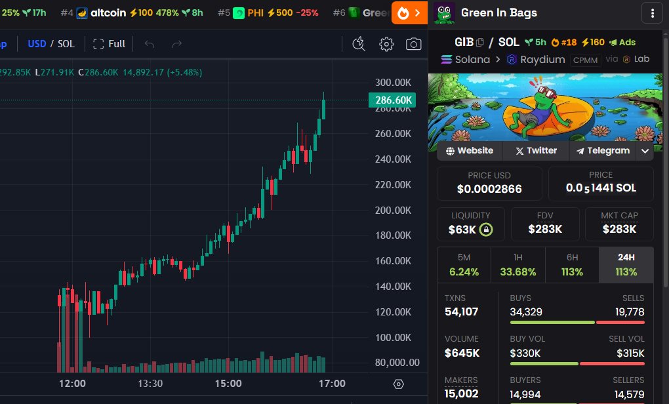Enter fullscreen with the Full button
The width and height of the screenshot is (669, 404).
tap(110, 44)
